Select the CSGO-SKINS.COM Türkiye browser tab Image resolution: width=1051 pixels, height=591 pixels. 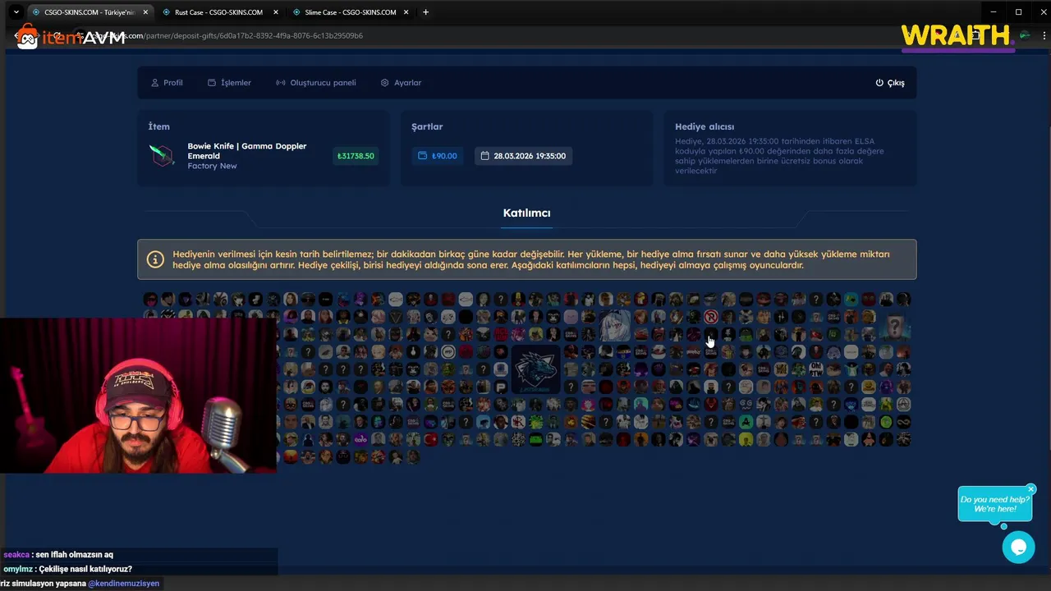[x=89, y=12]
